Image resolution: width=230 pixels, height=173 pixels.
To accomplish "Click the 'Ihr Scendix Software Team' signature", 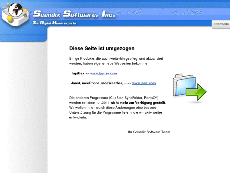I will [x=149, y=132].
